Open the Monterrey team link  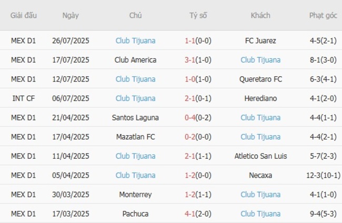(x=135, y=195)
